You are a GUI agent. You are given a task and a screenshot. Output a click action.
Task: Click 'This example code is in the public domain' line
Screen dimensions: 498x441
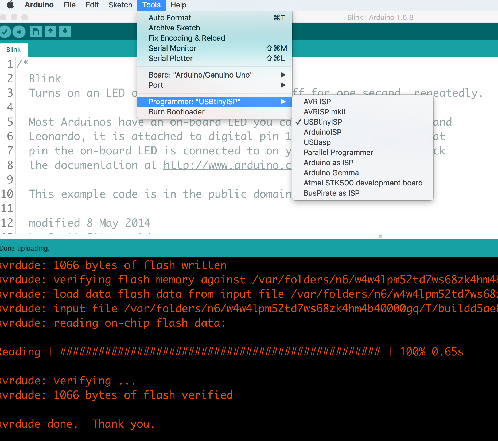[160, 194]
